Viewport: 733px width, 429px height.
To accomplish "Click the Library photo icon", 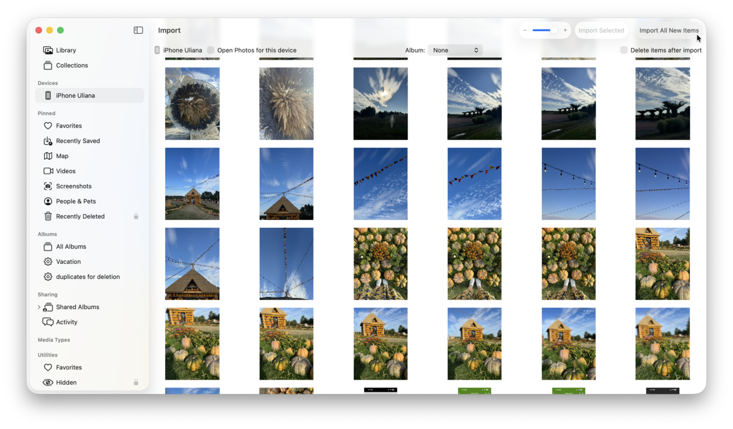I will click(48, 50).
